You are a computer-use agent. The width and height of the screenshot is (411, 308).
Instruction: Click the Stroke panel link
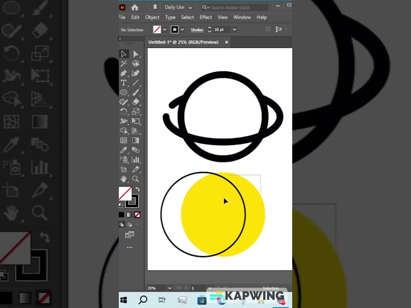[x=197, y=30]
